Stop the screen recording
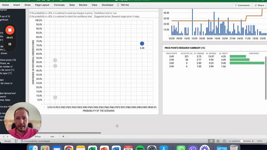Image resolution: width=267 pixels, height=150 pixels. click(10, 30)
